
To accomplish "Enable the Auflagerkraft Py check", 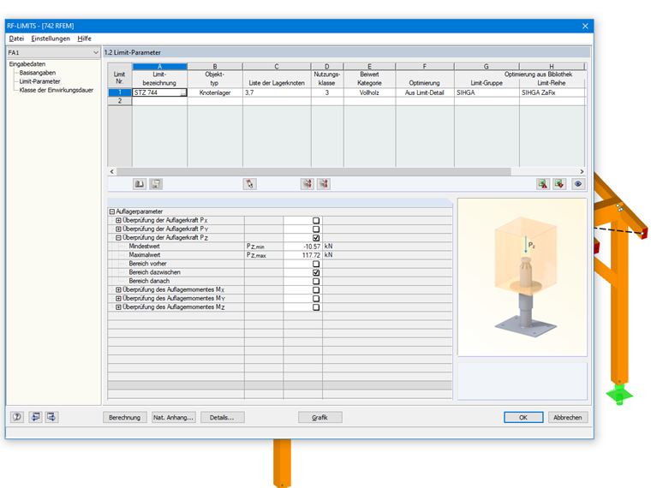I will (316, 229).
